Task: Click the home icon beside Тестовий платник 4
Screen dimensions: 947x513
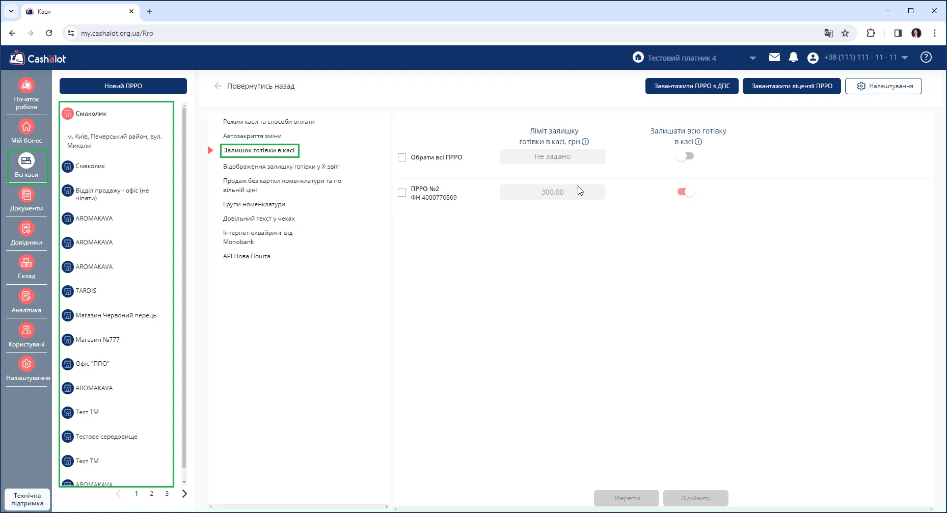Action: click(638, 57)
